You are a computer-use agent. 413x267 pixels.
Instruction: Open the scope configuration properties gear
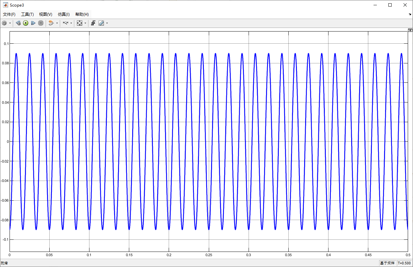(x=4, y=23)
